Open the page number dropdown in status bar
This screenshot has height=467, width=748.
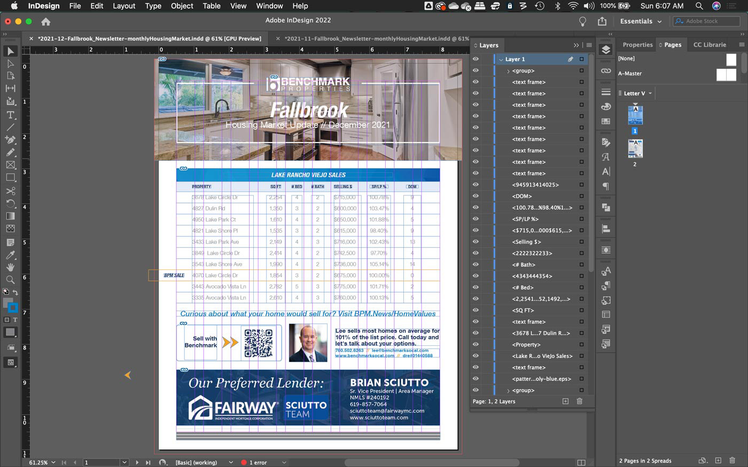click(124, 462)
